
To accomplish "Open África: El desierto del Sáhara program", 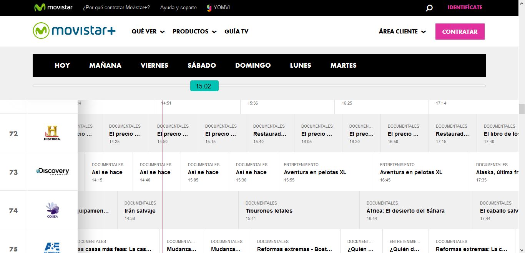I will click(416, 210).
